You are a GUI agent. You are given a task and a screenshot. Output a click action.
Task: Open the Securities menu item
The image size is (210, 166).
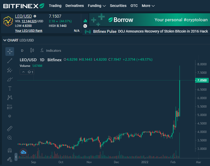click(x=118, y=6)
